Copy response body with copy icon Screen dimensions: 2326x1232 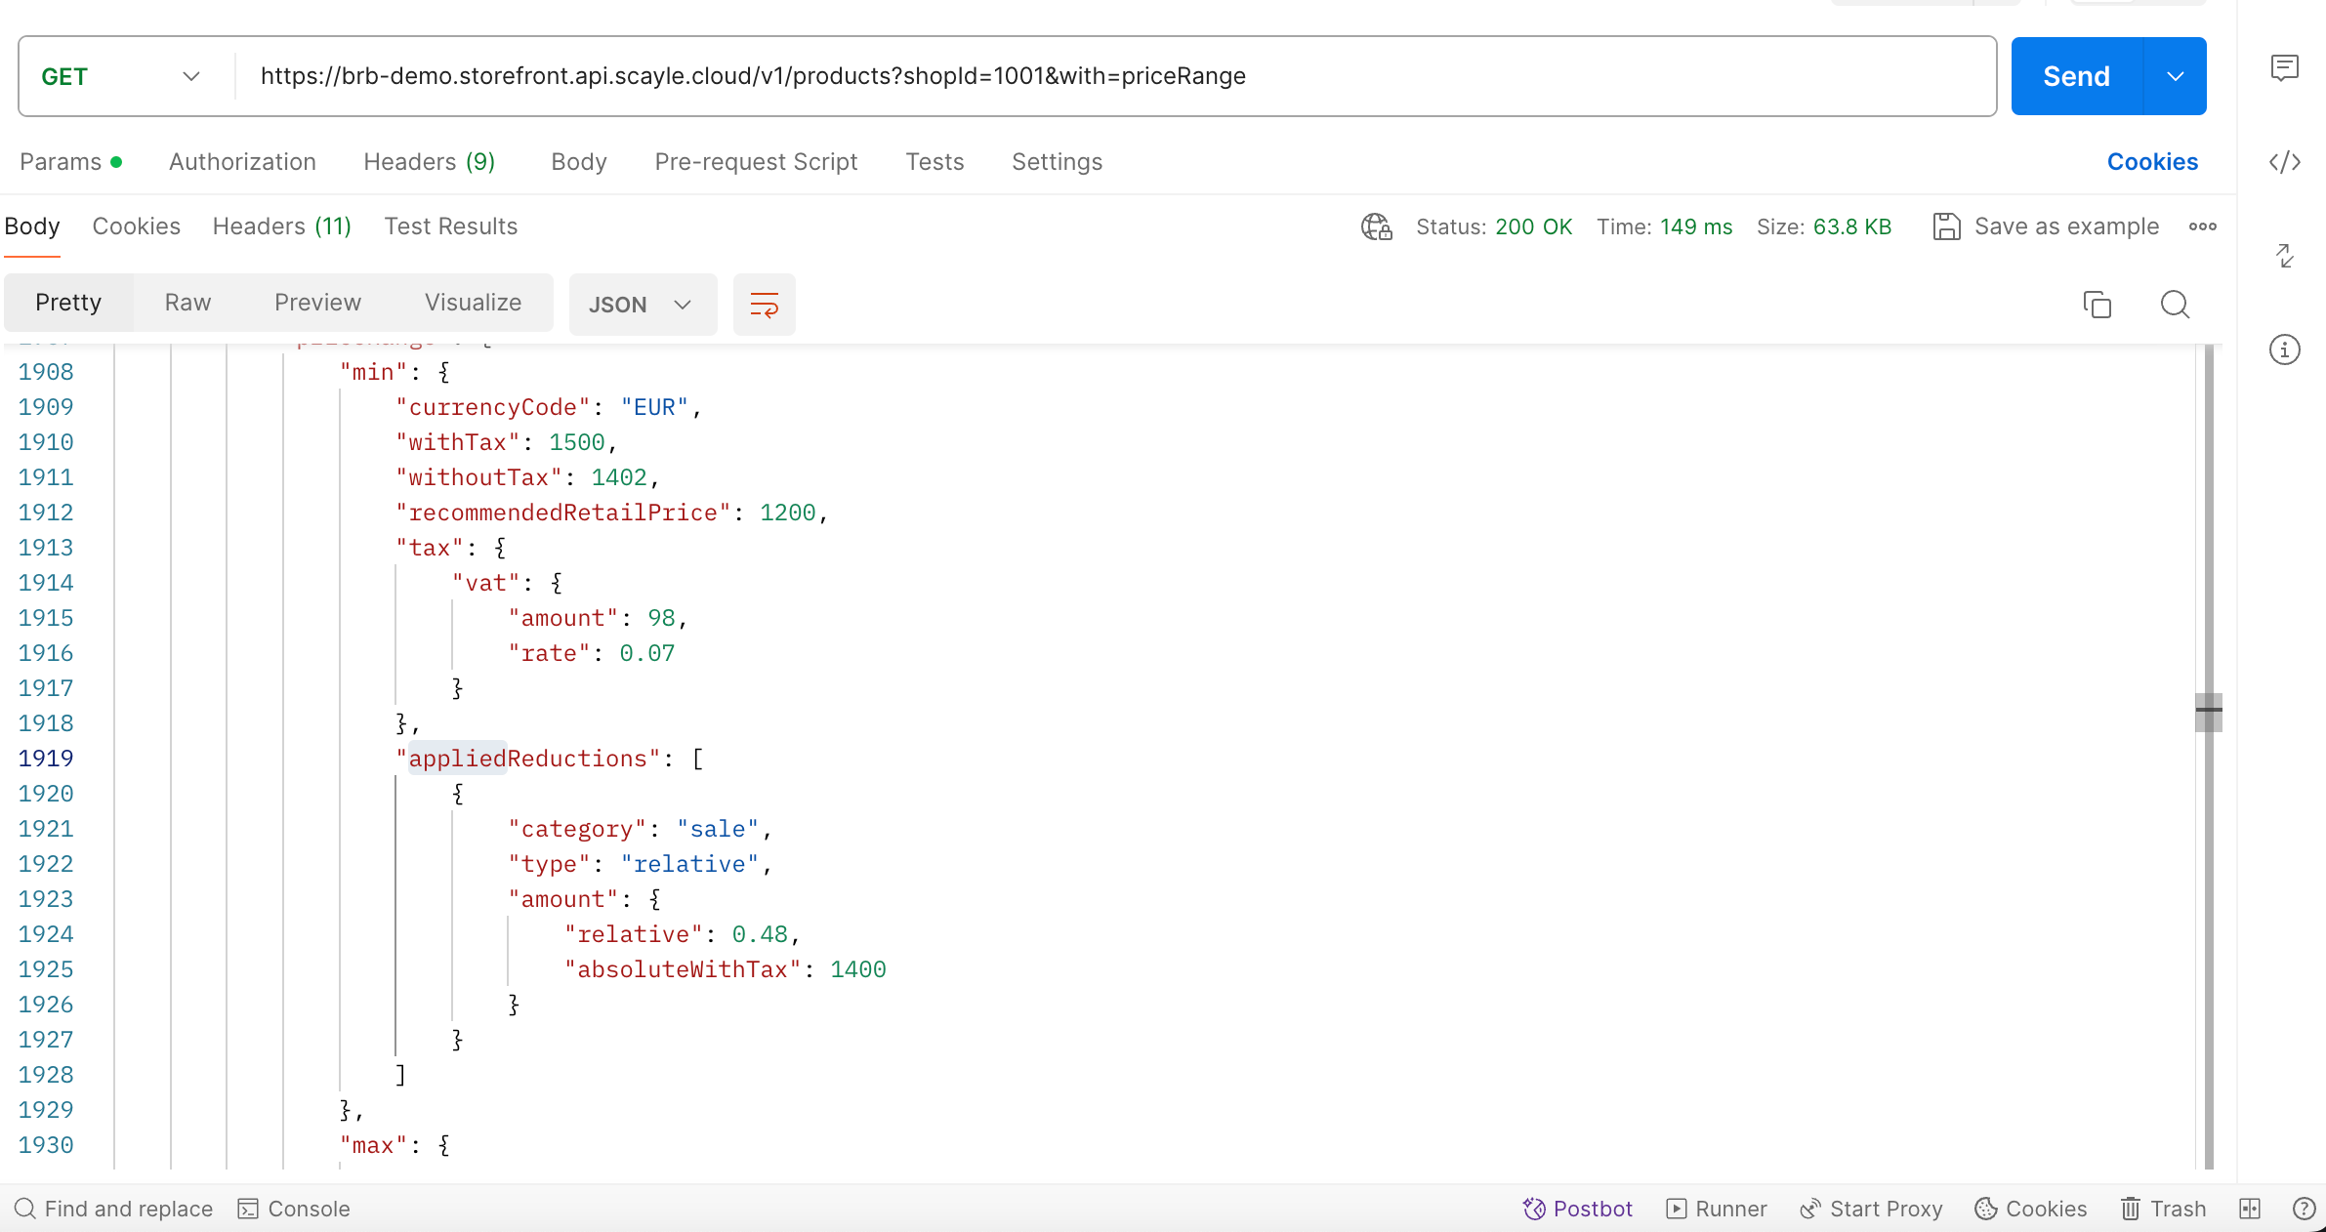(x=2097, y=305)
